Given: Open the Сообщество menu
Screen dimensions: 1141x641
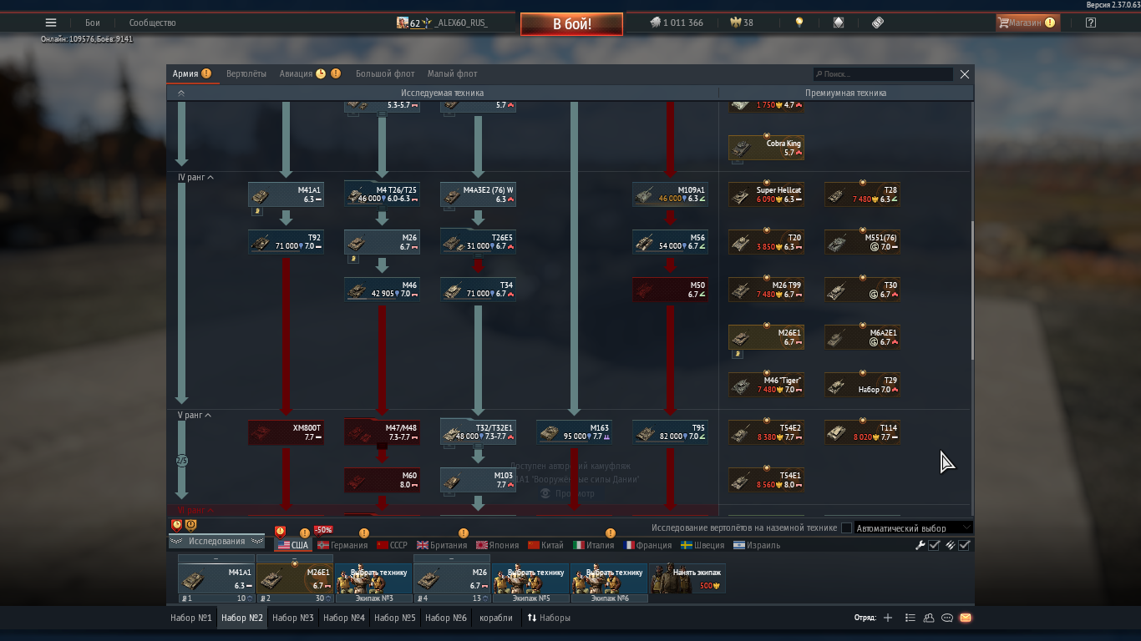Looking at the screenshot, I should coord(151,23).
